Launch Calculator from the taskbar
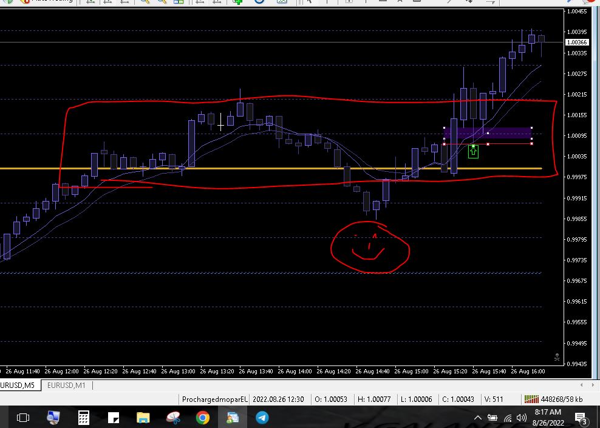The image size is (600, 428). pos(83,418)
